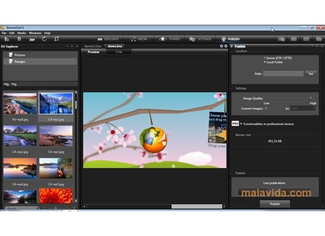Switch to the Crop tab

[119, 52]
